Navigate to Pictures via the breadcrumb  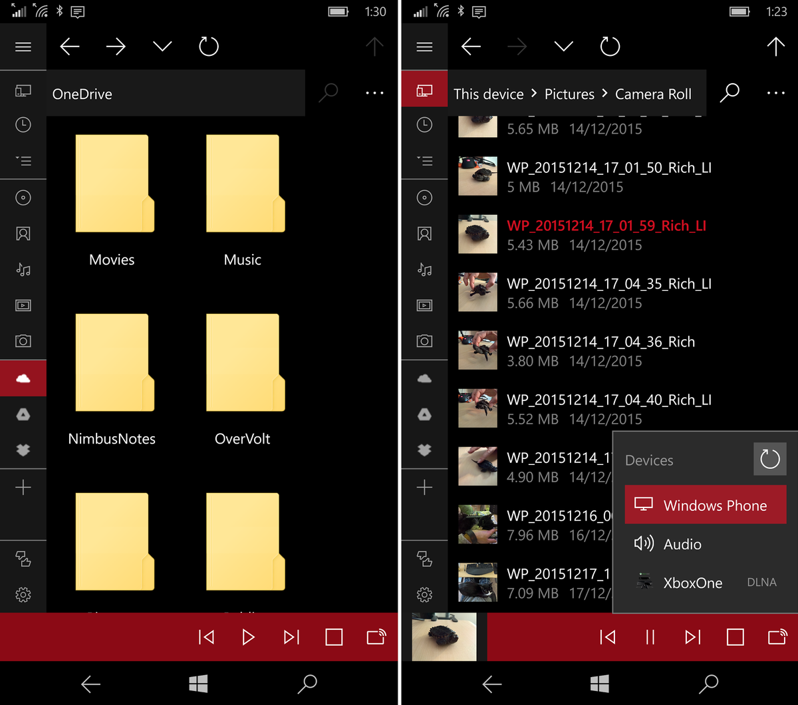point(569,94)
